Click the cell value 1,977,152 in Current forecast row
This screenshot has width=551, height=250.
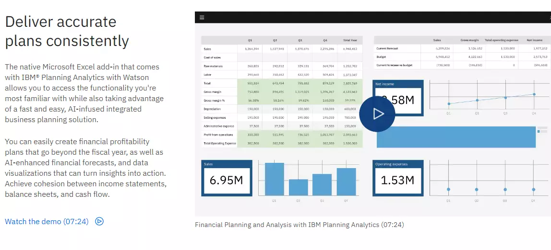click(x=540, y=48)
